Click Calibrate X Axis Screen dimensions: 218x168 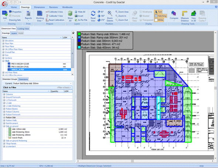[x=54, y=12]
